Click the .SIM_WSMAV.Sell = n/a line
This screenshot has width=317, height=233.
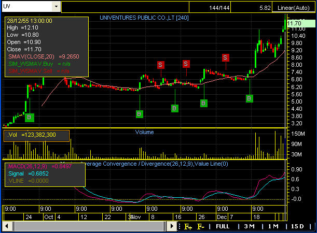click(x=38, y=71)
